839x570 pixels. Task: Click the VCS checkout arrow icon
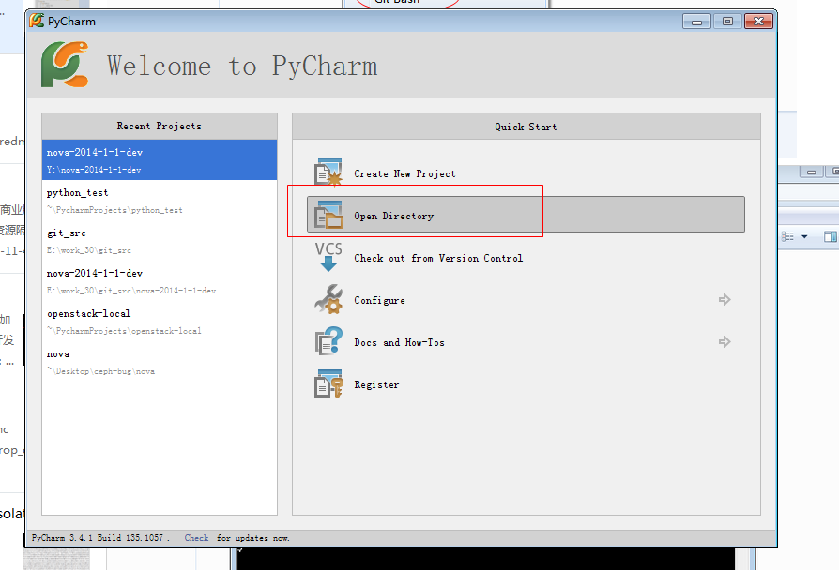pos(328,257)
